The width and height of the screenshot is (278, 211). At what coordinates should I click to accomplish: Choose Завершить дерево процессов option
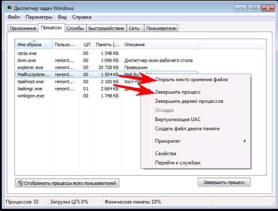tap(189, 101)
